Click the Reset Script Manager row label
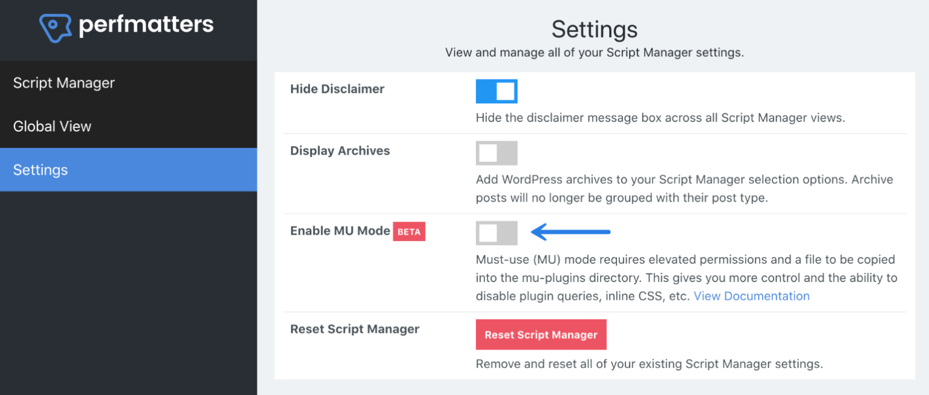Screen dimensions: 929x395 [x=354, y=329]
